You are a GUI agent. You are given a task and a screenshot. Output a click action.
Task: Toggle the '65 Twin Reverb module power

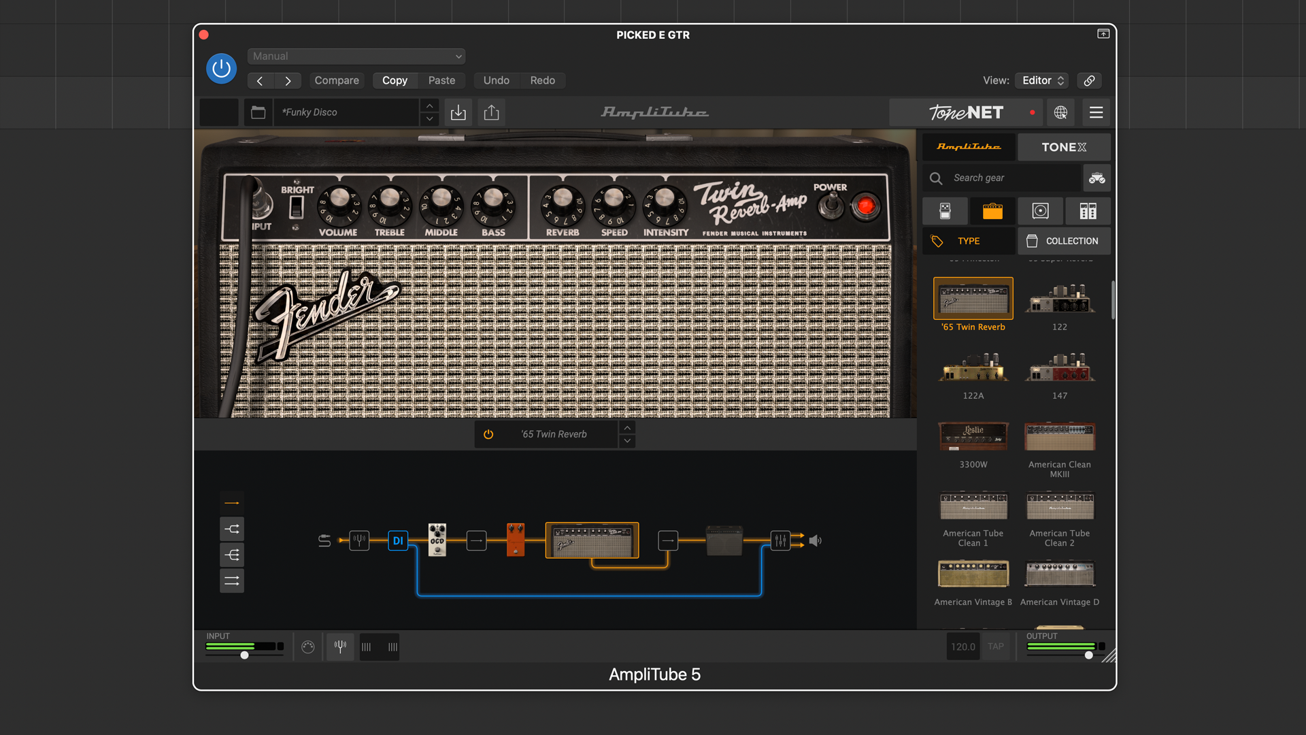pos(488,434)
